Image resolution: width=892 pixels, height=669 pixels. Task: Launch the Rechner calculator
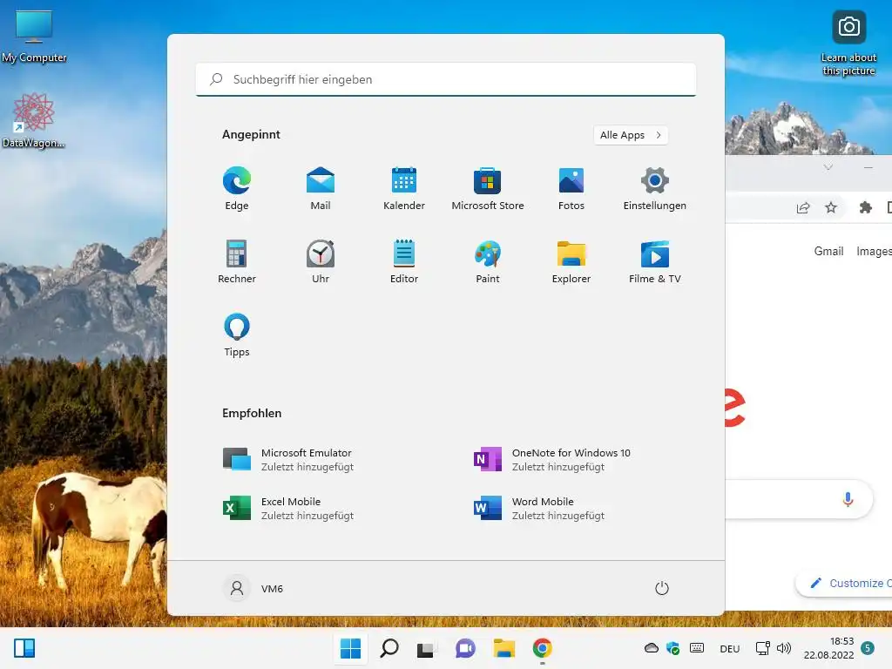coord(237,261)
